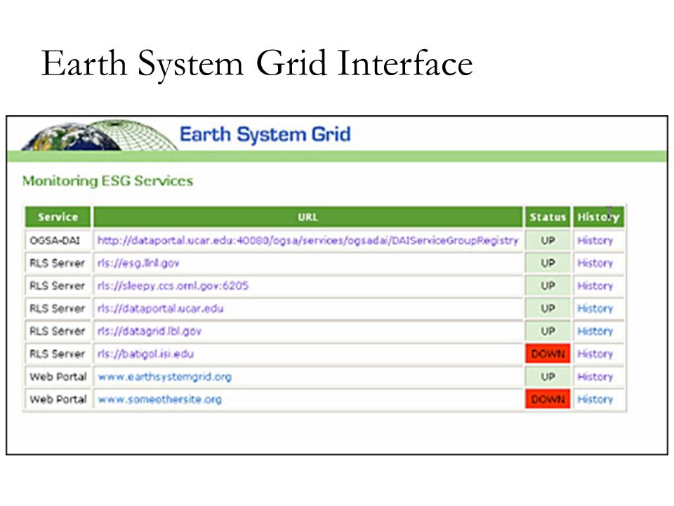The width and height of the screenshot is (674, 506).
Task: Open the www.earthsystemgrid.org link
Action: (x=164, y=377)
